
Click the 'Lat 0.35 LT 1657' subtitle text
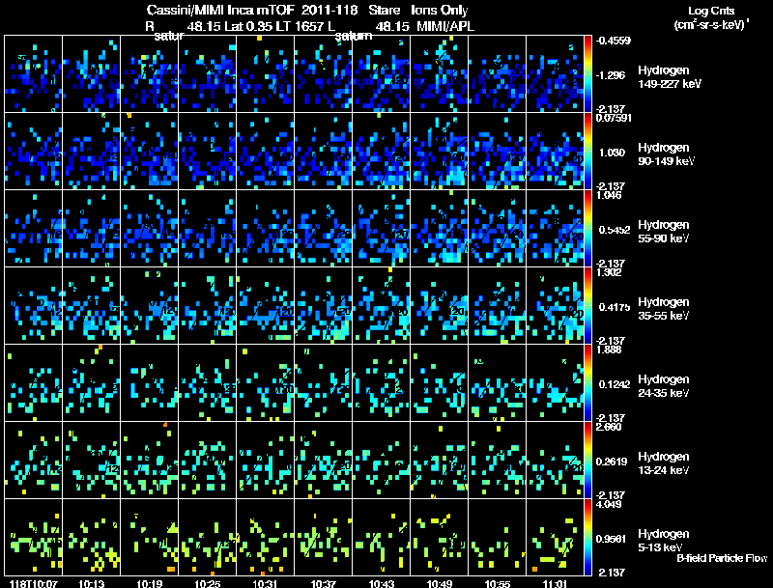point(273,26)
